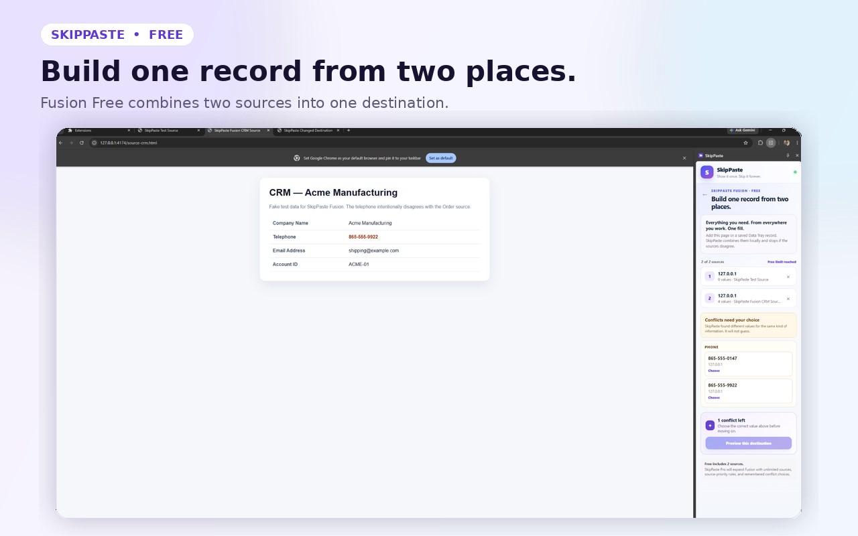Screen dimensions: 858x536
Task: View site information icon in address bar
Action: point(95,143)
